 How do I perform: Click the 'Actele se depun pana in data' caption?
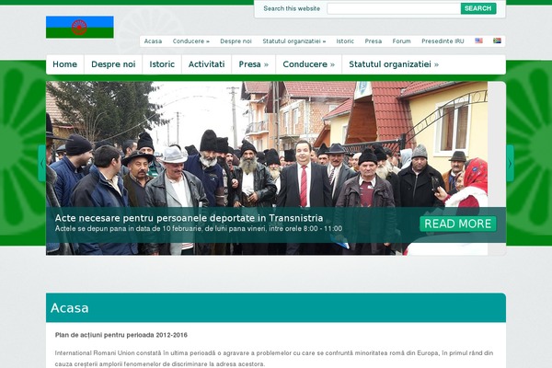coord(199,228)
